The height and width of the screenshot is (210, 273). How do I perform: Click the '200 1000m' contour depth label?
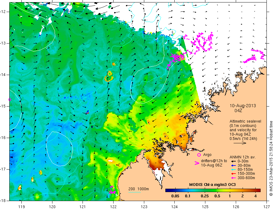coord(139,189)
